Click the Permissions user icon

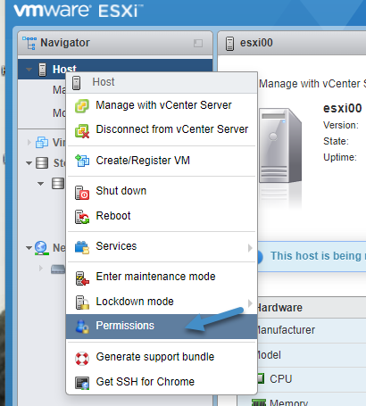82,327
